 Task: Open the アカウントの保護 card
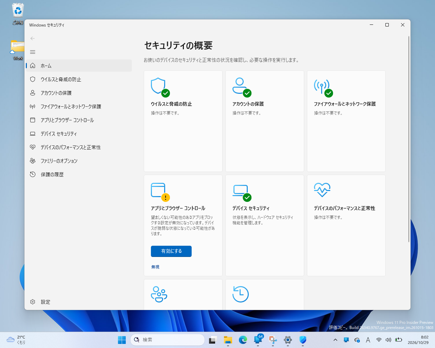coord(265,121)
